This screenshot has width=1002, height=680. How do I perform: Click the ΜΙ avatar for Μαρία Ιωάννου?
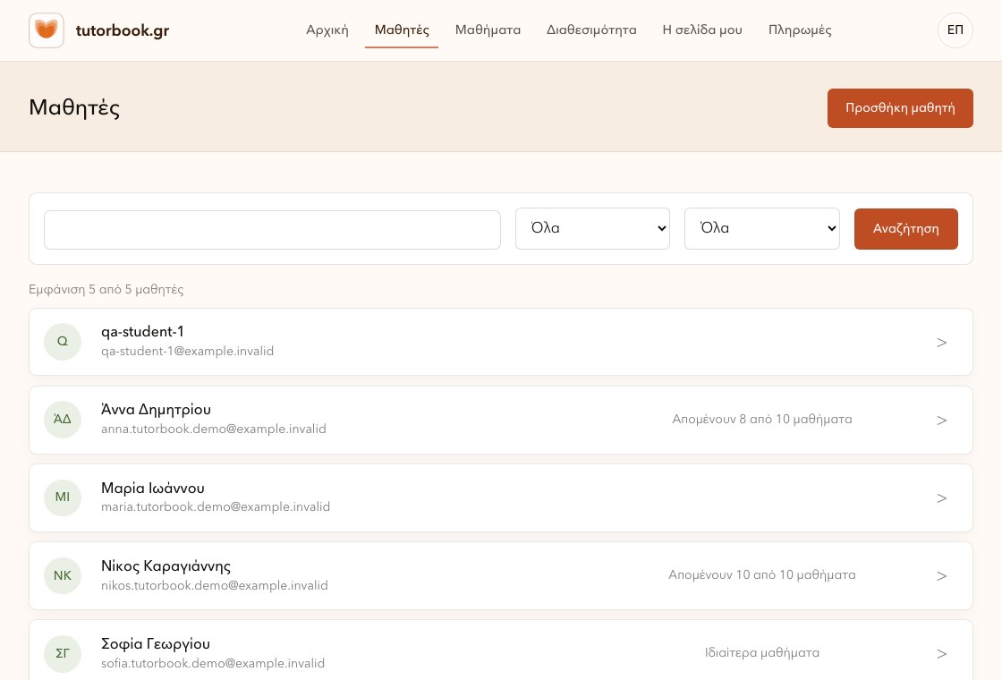pos(63,497)
